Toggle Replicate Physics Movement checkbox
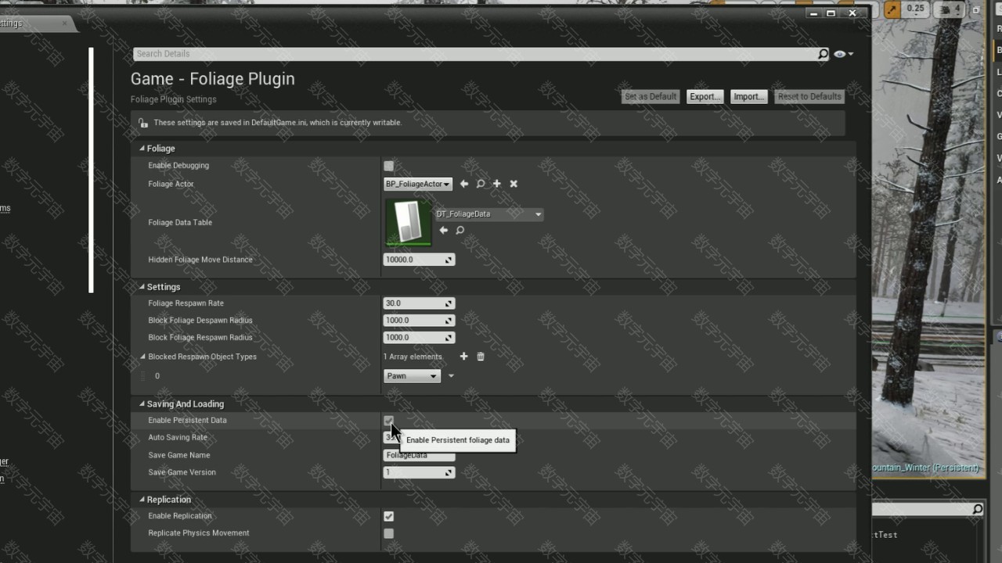Screen dimensions: 1002x563 389,533
